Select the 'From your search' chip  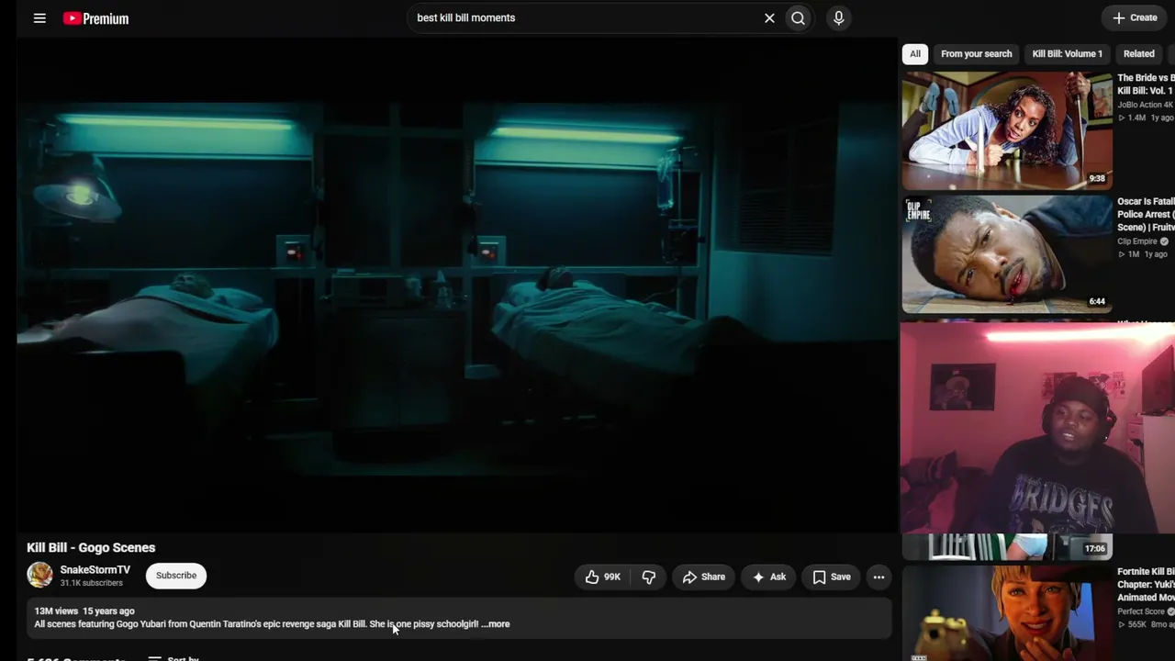click(x=976, y=54)
